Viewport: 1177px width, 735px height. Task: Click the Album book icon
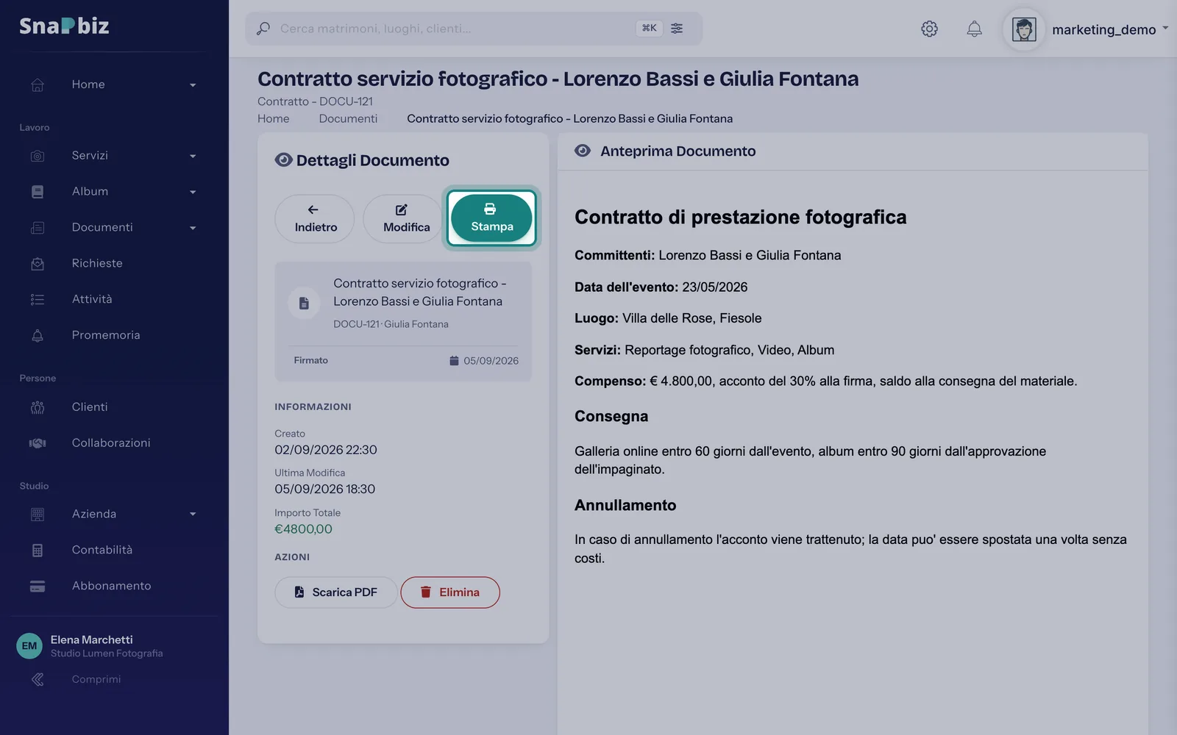(x=38, y=192)
